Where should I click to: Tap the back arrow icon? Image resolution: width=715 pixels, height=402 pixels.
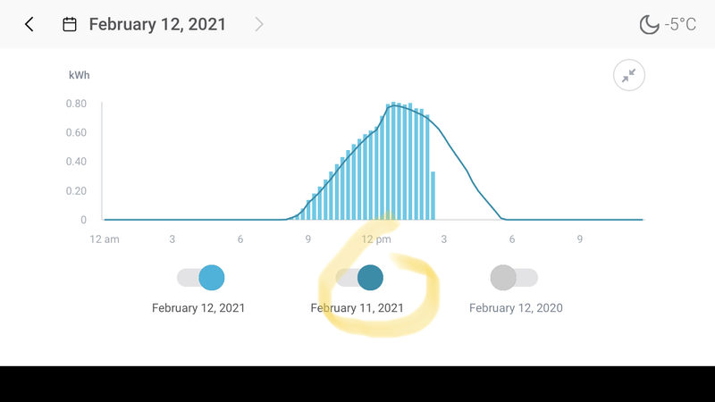[29, 24]
